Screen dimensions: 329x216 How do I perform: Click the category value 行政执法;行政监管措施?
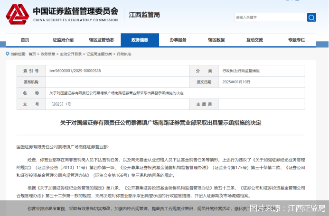click(x=241, y=71)
